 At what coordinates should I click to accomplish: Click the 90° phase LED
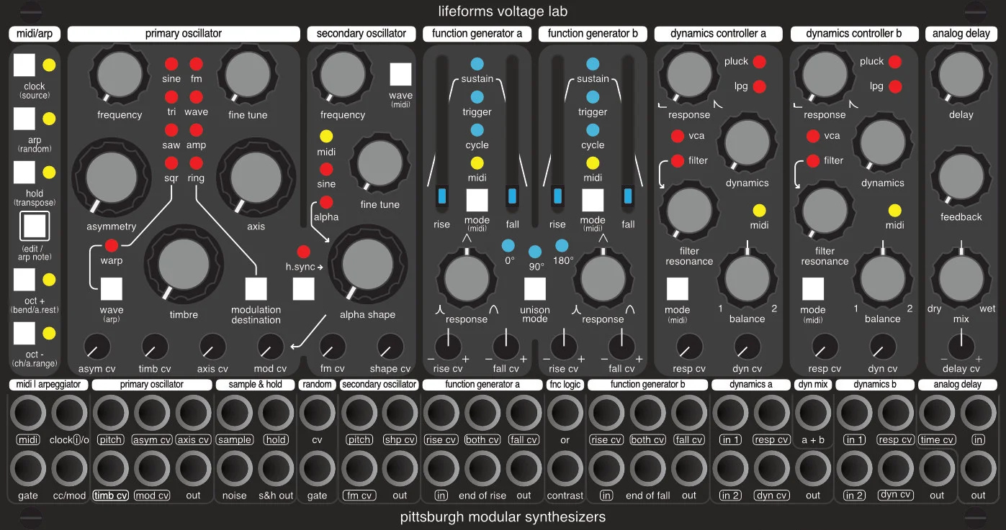point(534,252)
